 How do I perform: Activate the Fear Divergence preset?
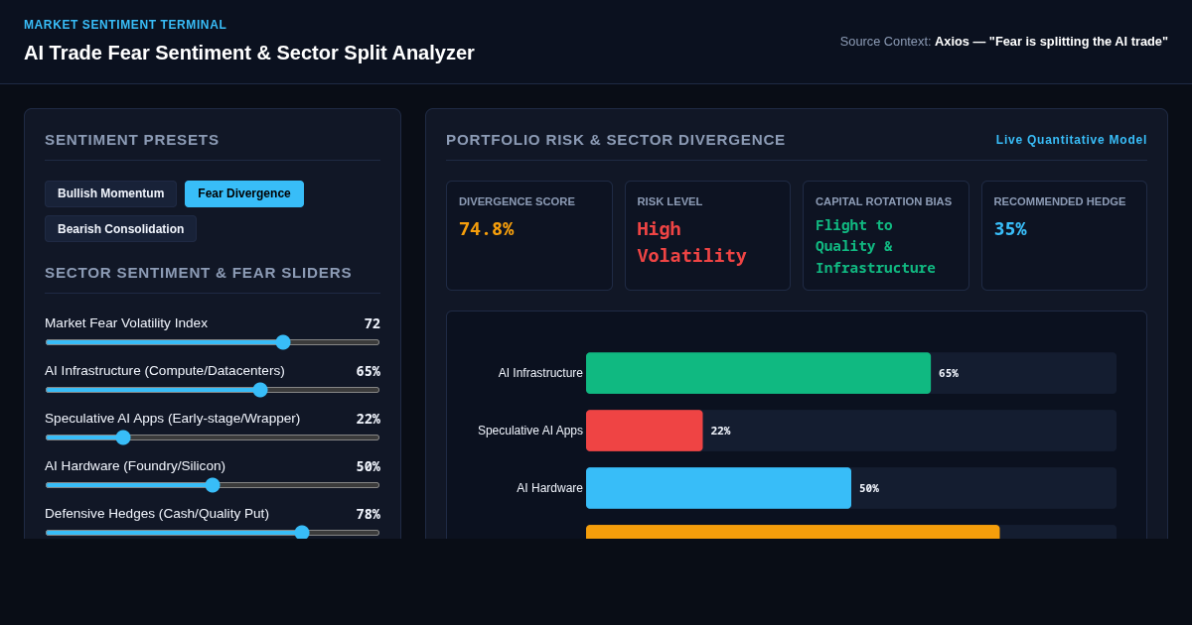244,193
